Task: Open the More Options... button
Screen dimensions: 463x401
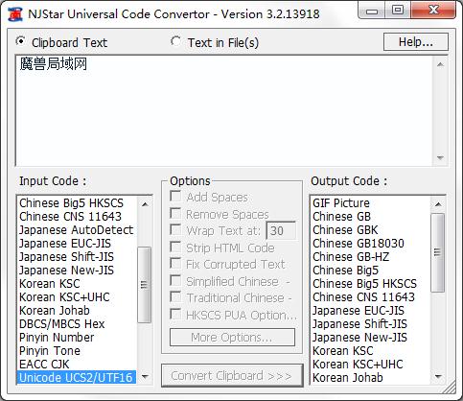Action: tap(232, 338)
